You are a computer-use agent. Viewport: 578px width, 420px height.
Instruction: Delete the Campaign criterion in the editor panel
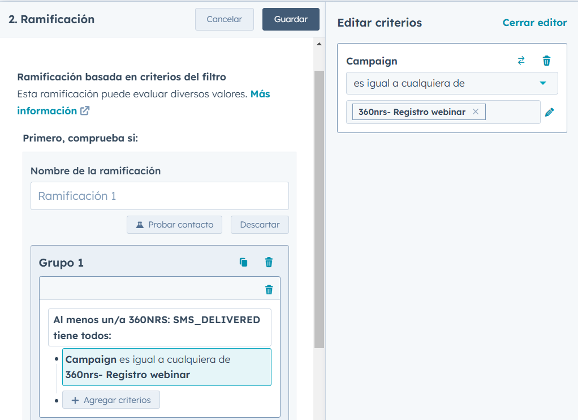point(546,61)
